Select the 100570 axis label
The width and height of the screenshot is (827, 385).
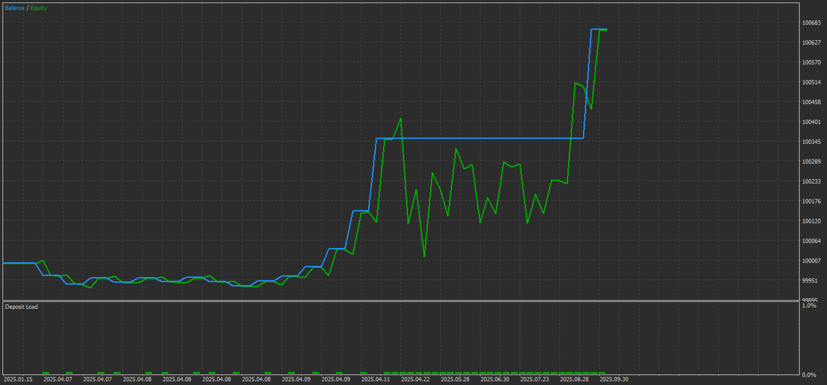point(811,63)
